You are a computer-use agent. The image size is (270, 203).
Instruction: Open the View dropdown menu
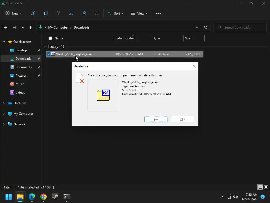click(139, 13)
